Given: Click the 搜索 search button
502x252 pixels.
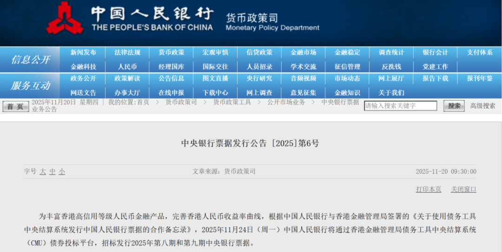Looking at the screenshot, I should pyautogui.click(x=454, y=106).
